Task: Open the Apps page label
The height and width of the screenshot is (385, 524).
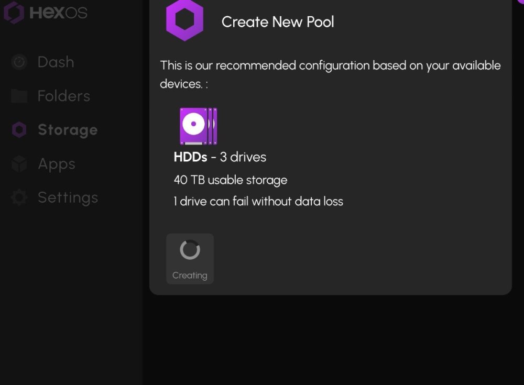Action: pos(56,164)
